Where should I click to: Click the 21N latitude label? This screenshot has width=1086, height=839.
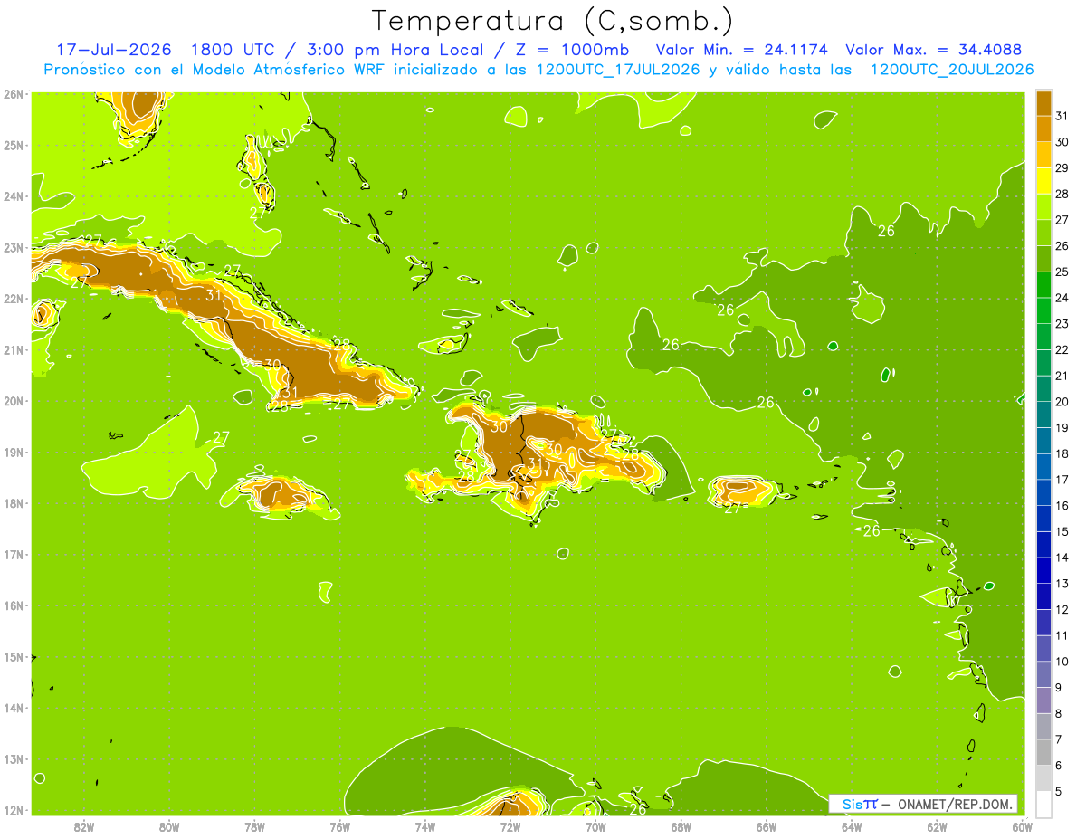pos(14,349)
